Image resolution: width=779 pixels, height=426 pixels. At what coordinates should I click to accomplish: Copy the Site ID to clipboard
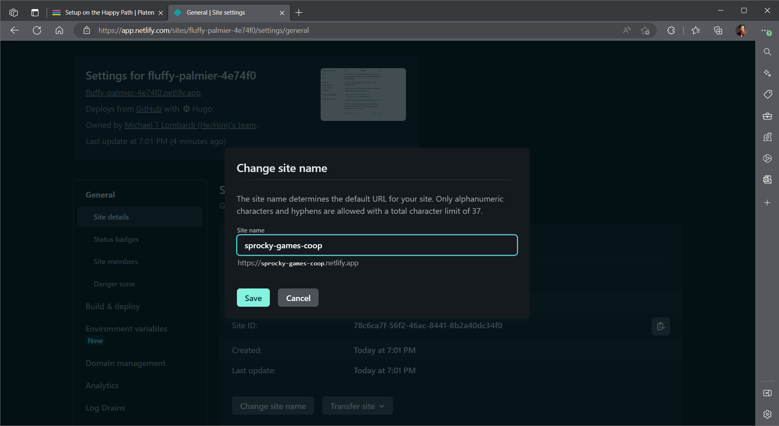(x=660, y=326)
